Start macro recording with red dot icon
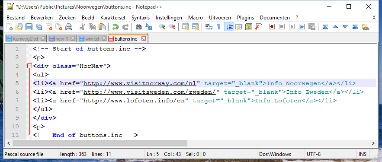The height and width of the screenshot is (162, 382). coord(272,26)
